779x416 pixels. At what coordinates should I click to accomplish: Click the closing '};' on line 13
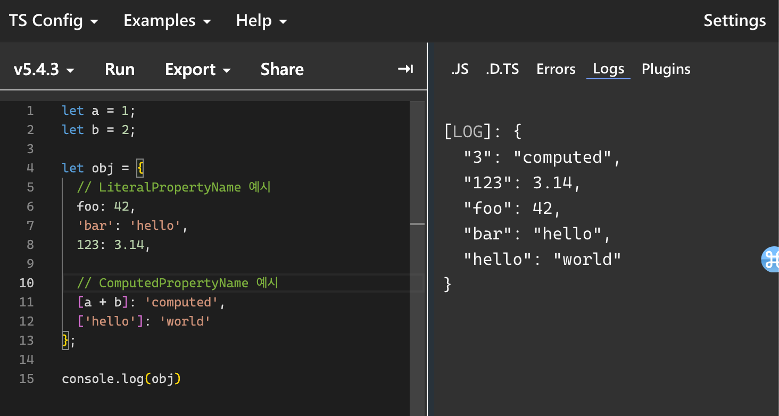pyautogui.click(x=69, y=340)
